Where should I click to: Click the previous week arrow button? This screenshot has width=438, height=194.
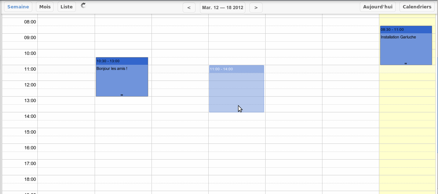tap(189, 7)
